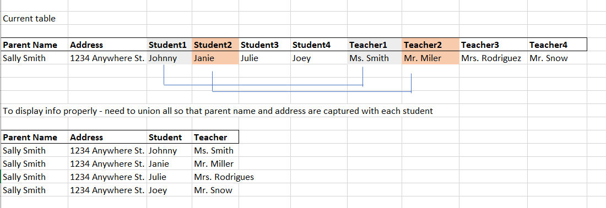Click the Mr. Snow cell in top table

click(557, 58)
